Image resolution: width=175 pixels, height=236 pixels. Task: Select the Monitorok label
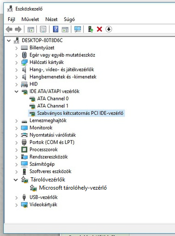click(x=41, y=128)
